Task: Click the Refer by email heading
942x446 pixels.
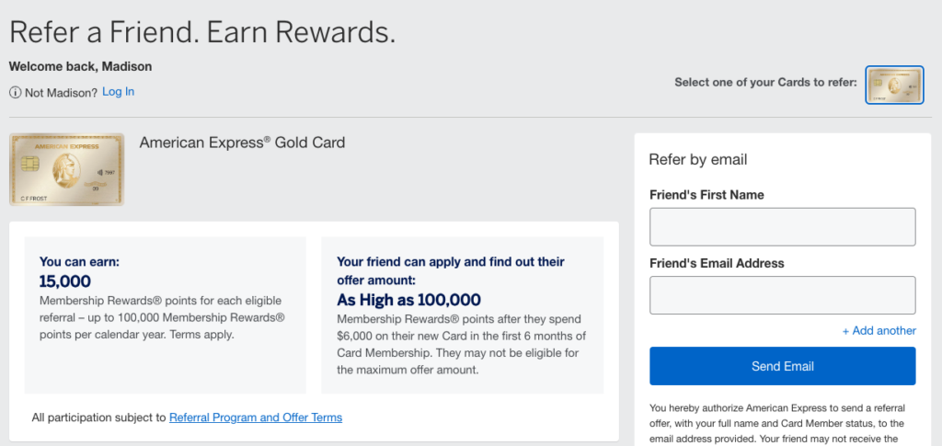Action: (x=697, y=159)
